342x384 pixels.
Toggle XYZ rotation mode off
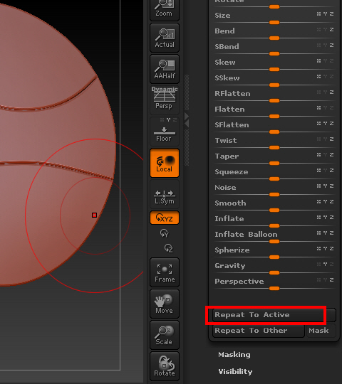pos(165,218)
